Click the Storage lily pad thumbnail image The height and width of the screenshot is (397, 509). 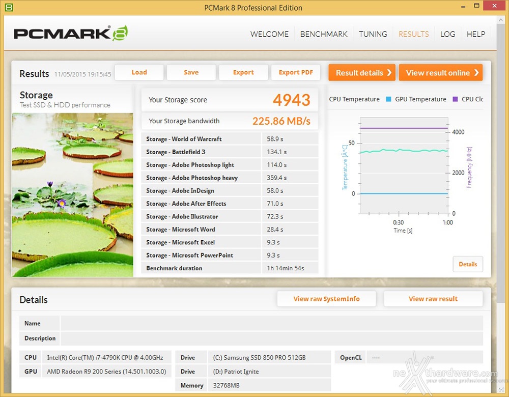tap(73, 195)
